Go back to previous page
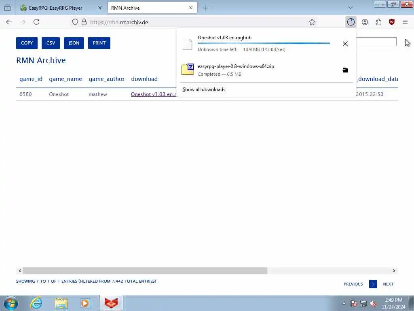Viewport: 414px width, 311px height. click(x=9, y=22)
